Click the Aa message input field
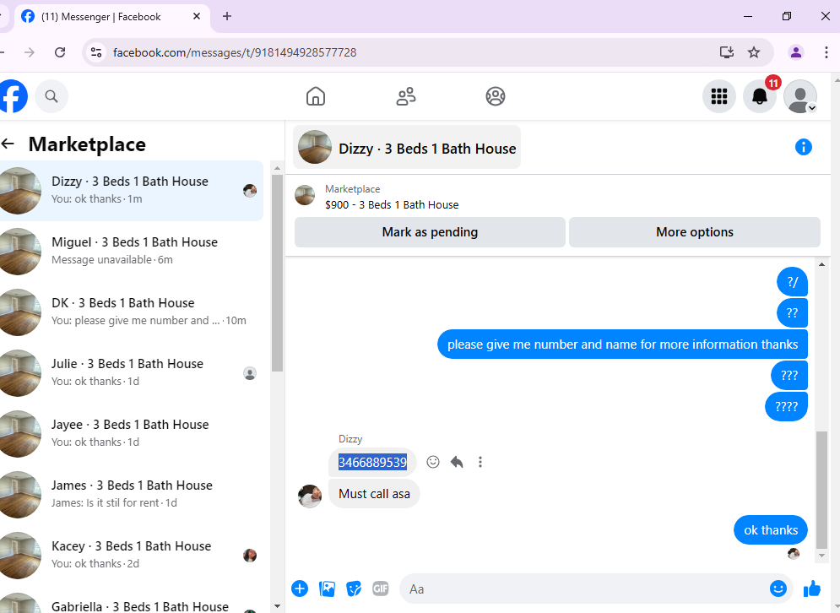This screenshot has height=613, width=840. (584, 589)
